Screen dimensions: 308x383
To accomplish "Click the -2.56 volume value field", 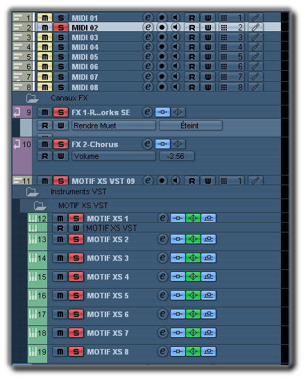I will [177, 156].
